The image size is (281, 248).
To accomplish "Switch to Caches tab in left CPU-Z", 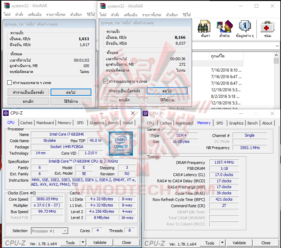I will coord(26,123).
